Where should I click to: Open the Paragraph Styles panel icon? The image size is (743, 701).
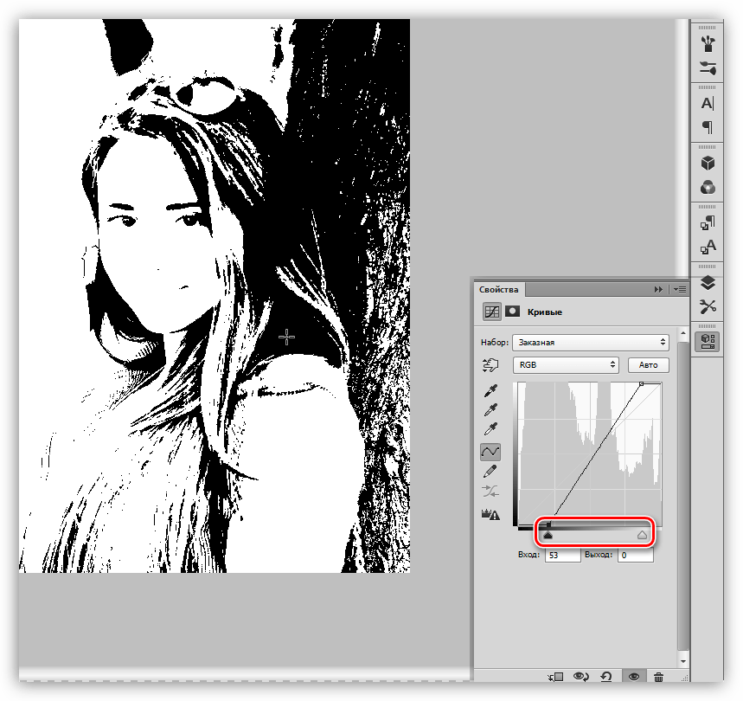click(708, 222)
